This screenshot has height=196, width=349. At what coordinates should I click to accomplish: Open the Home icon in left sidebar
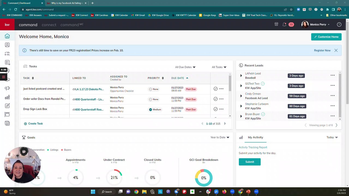(x=7, y=36)
